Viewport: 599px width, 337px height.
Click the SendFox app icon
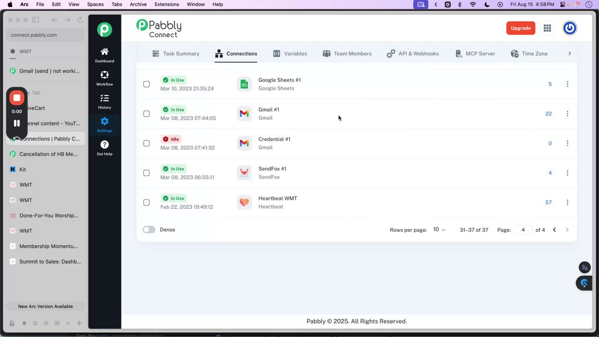pos(244,173)
